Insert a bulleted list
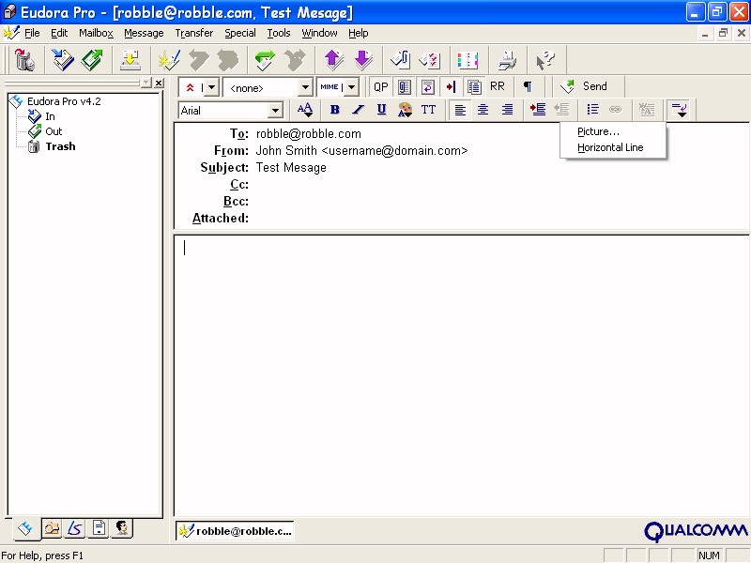This screenshot has width=751, height=563. pyautogui.click(x=592, y=110)
